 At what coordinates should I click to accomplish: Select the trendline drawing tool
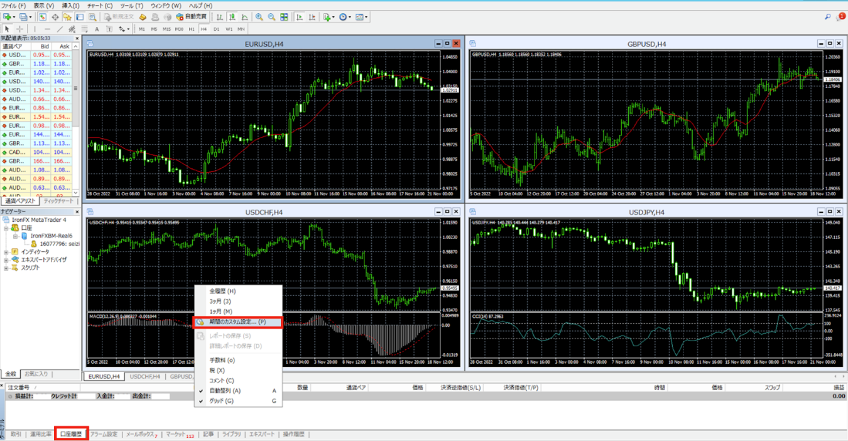(60, 29)
